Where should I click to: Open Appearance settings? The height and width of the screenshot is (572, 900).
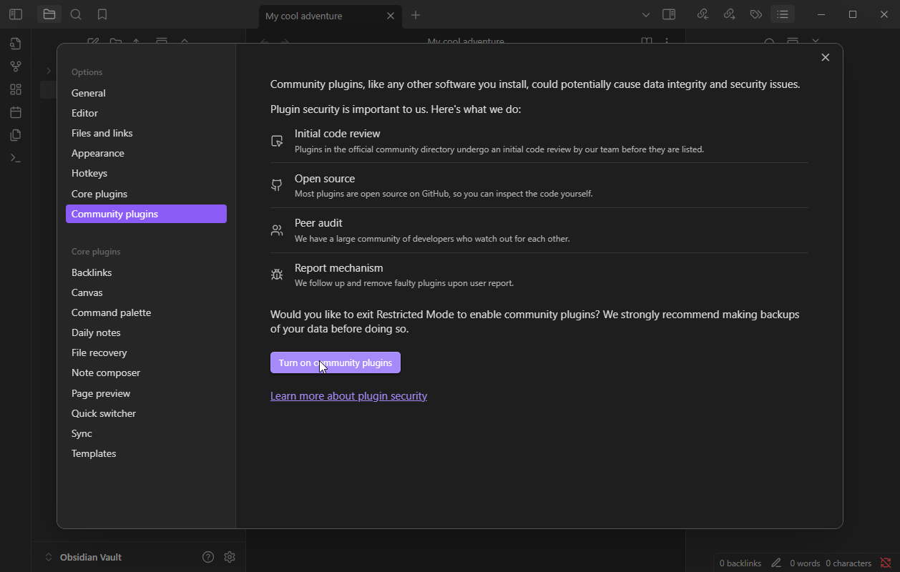pyautogui.click(x=146, y=153)
